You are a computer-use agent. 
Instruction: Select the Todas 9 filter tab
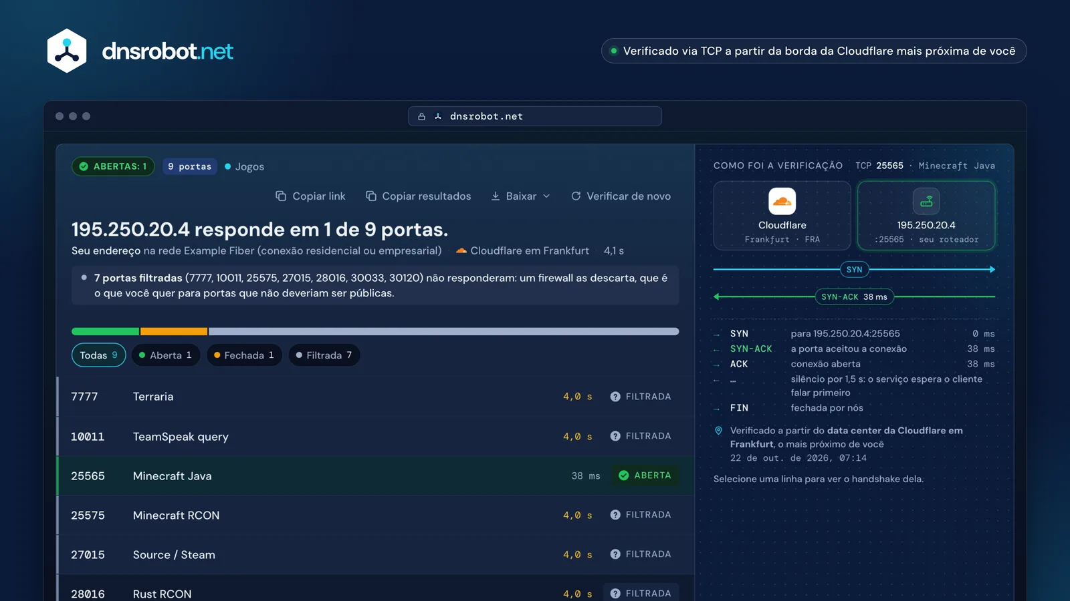click(98, 355)
